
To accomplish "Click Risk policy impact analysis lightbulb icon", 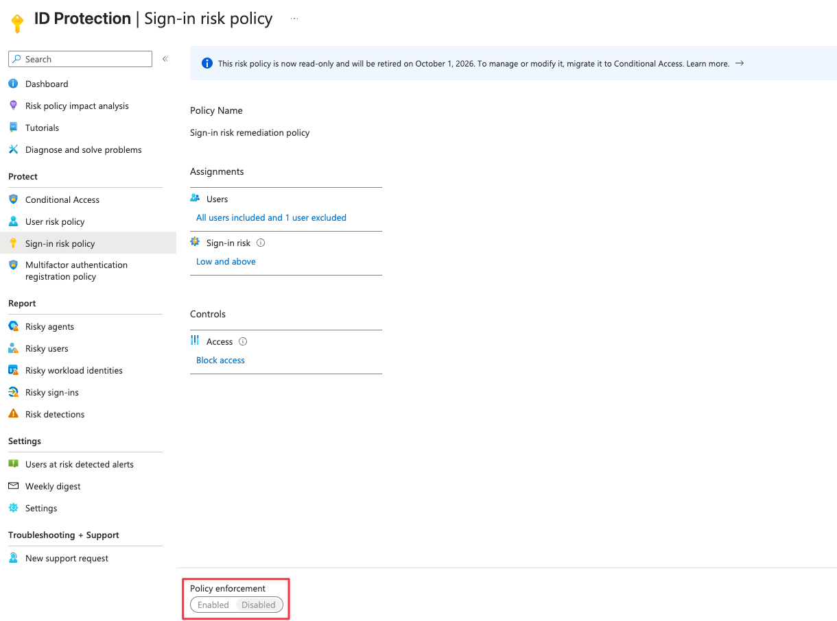I will [13, 106].
